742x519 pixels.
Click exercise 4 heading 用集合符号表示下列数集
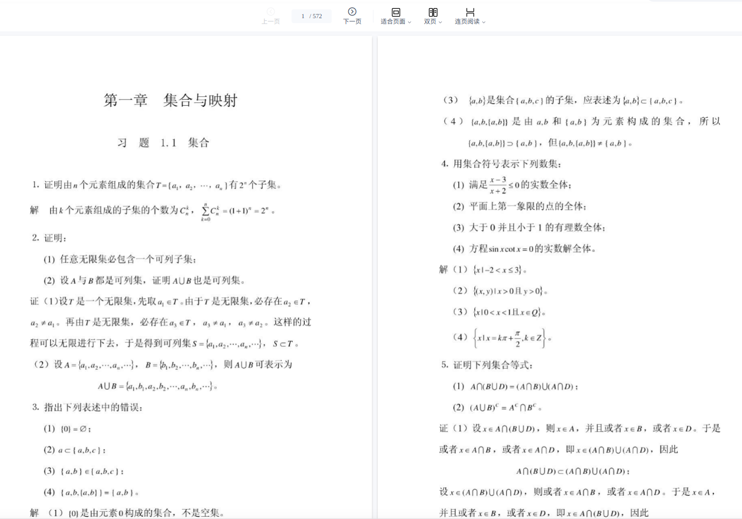[507, 163]
